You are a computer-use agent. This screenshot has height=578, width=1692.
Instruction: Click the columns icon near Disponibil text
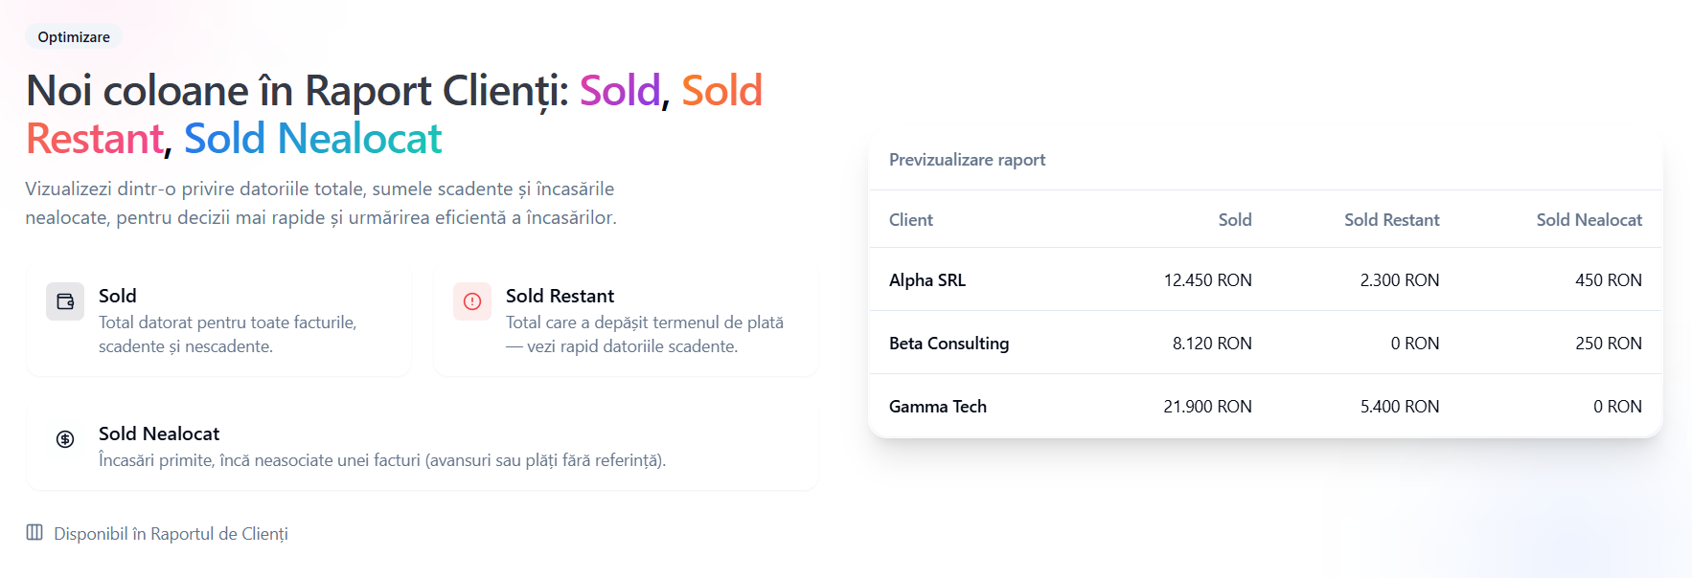point(34,532)
